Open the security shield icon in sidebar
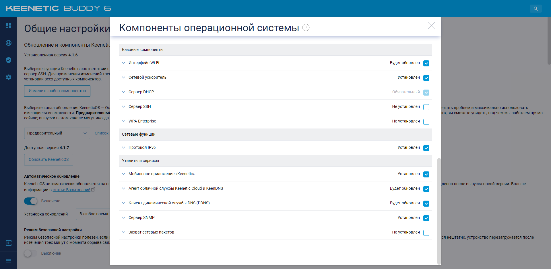The width and height of the screenshot is (551, 269). [x=9, y=60]
